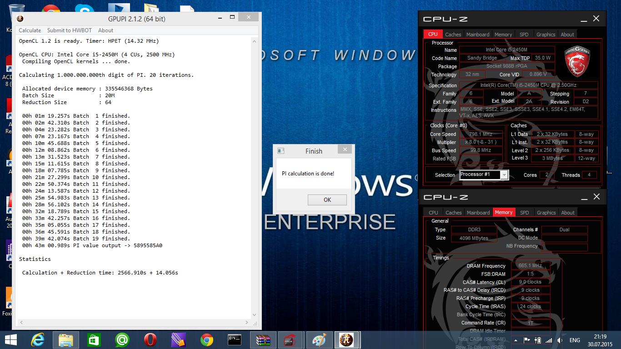Click the Memory Size '4096 MBytes' value

pos(474,238)
